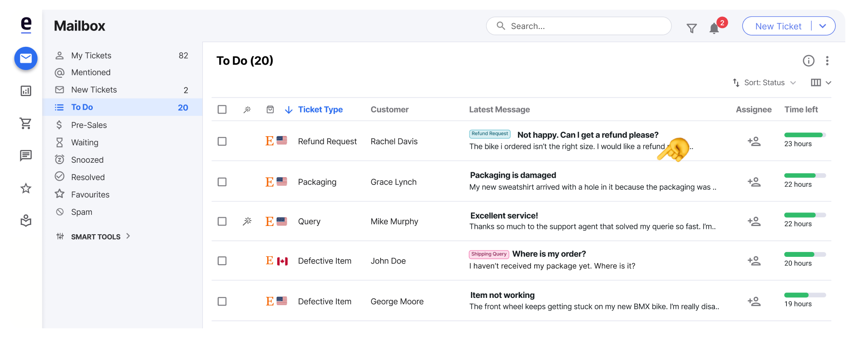Click the New Ticket button
Screen dimensions: 854x337
pos(778,26)
